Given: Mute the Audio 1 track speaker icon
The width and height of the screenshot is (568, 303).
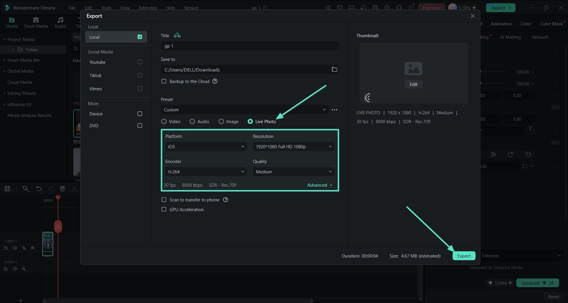Looking at the screenshot, I should pos(14,269).
